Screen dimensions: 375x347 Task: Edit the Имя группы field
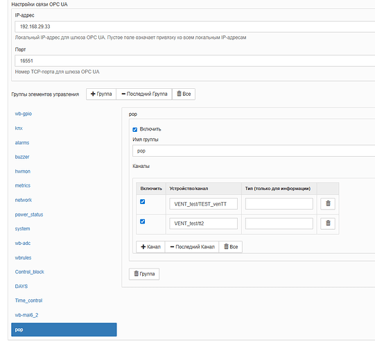(254, 151)
